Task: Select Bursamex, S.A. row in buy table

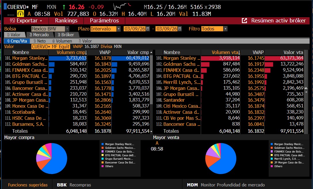Action: (77, 124)
